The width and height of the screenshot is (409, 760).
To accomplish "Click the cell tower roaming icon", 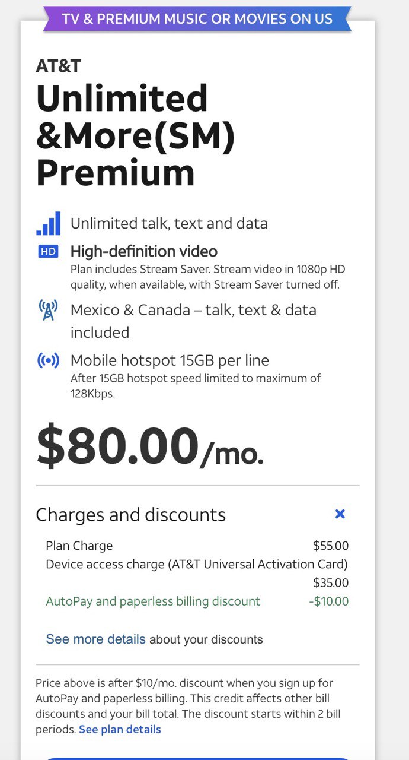I will pos(48,310).
